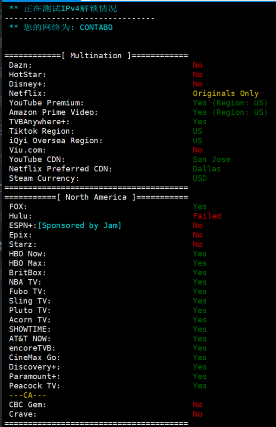Click the Steam Currency USD value

point(200,178)
